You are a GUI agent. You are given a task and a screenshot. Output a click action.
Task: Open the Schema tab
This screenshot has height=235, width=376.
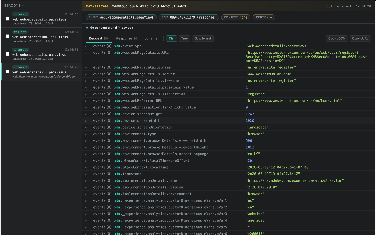coord(151,38)
